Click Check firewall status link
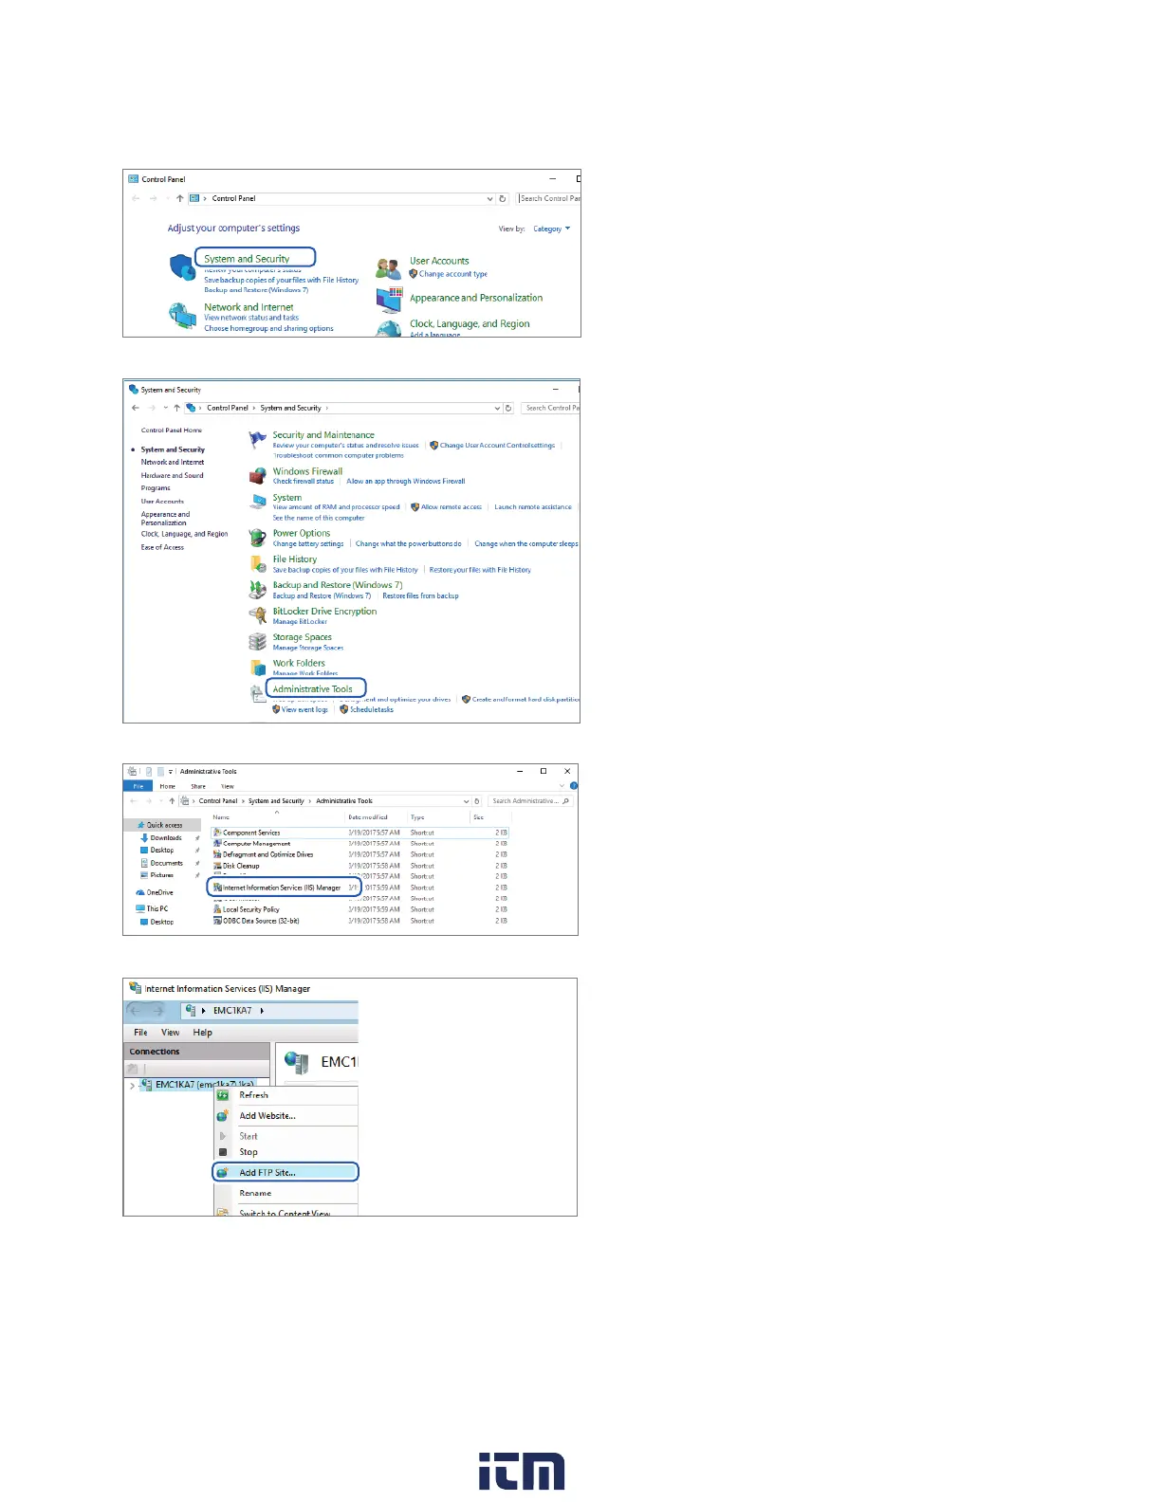Image resolution: width=1161 pixels, height=1502 pixels. pyautogui.click(x=304, y=482)
